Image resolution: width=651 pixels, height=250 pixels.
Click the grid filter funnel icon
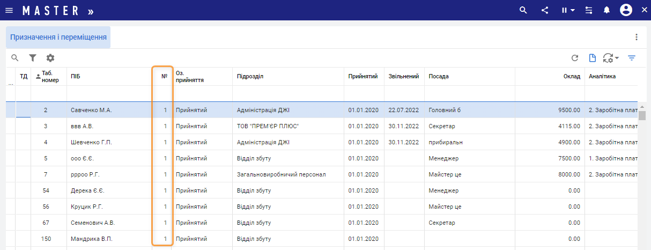click(33, 58)
